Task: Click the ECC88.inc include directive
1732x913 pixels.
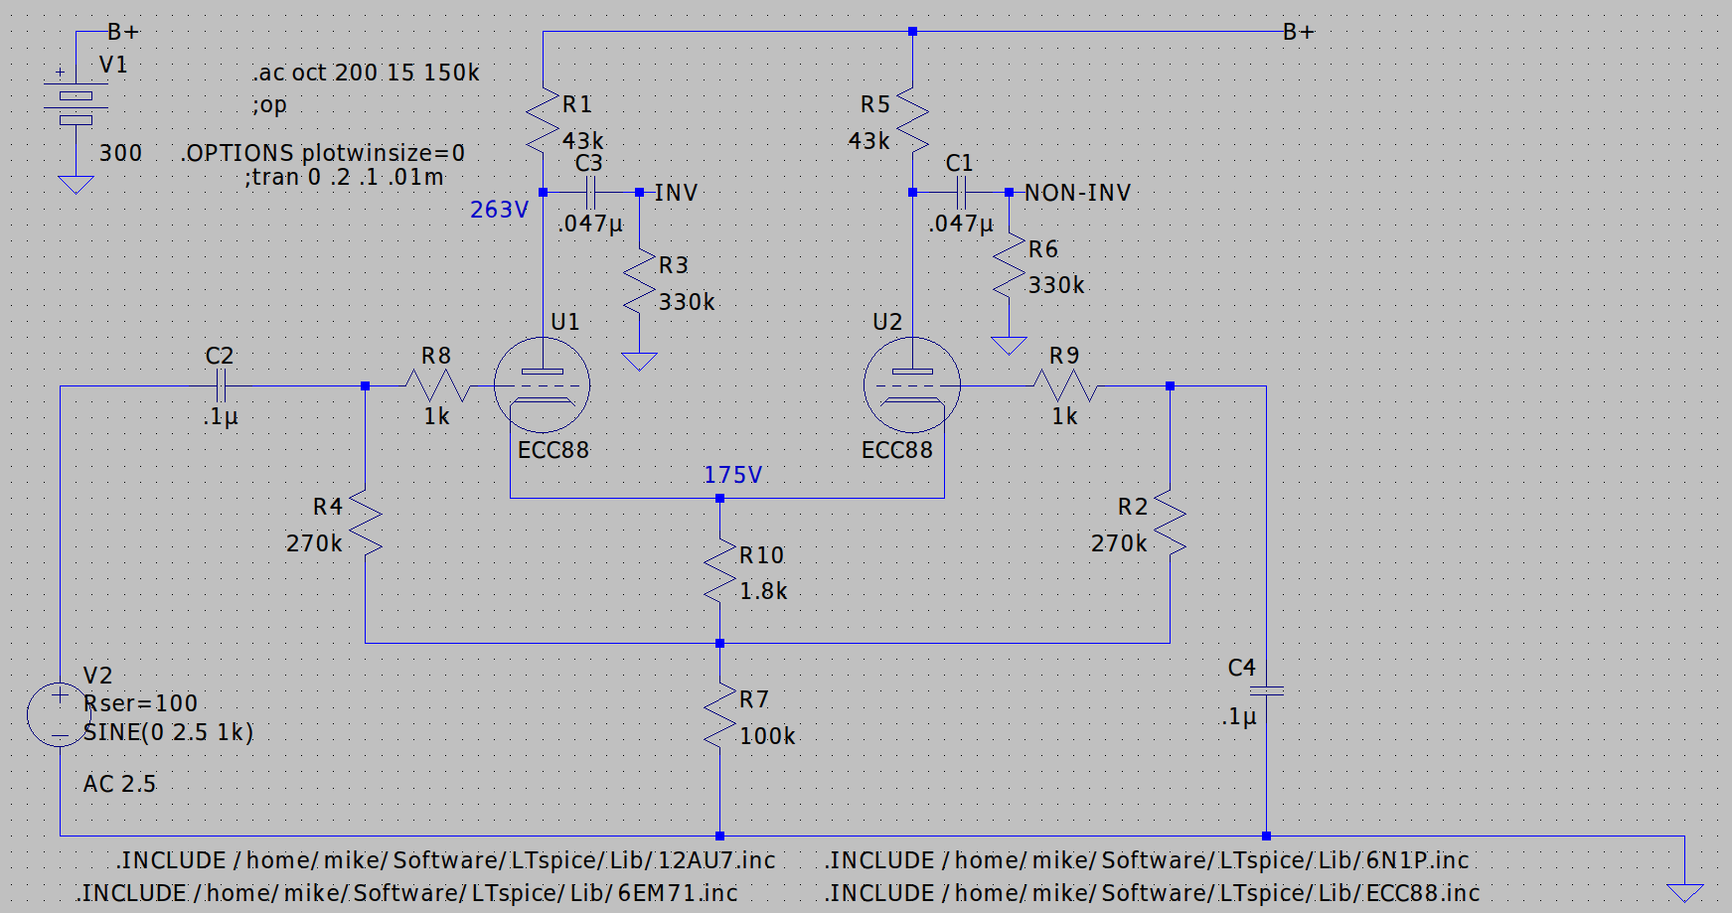Action: click(x=1152, y=893)
